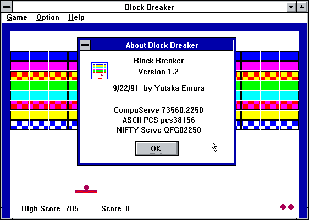Maximize the Block Breaker window
The height and width of the screenshot is (220, 309).
301,7
